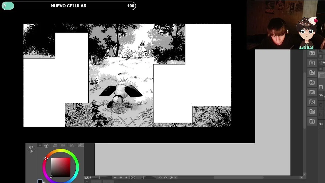Pick a shade in the red saturation square
This screenshot has height=183, width=325.
pyautogui.click(x=61, y=167)
